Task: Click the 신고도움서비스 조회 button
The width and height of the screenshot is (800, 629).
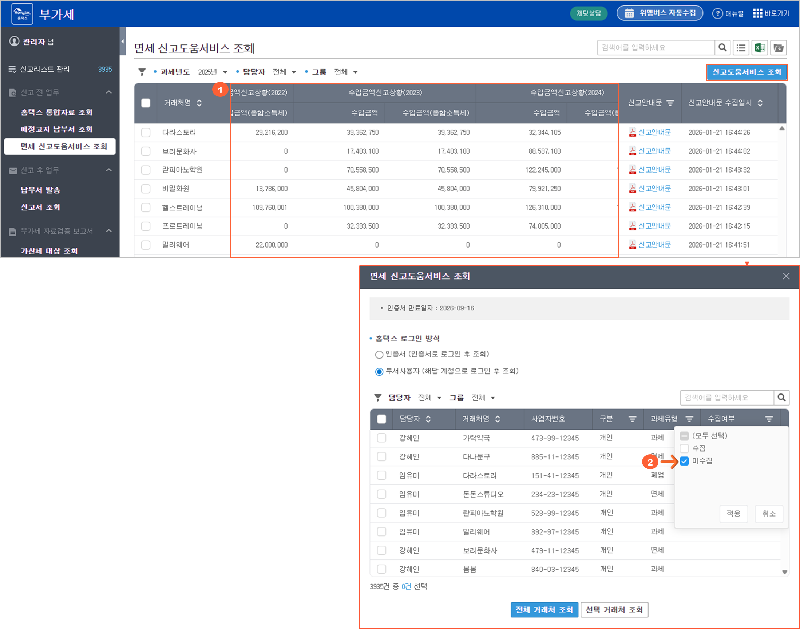Action: coord(746,72)
